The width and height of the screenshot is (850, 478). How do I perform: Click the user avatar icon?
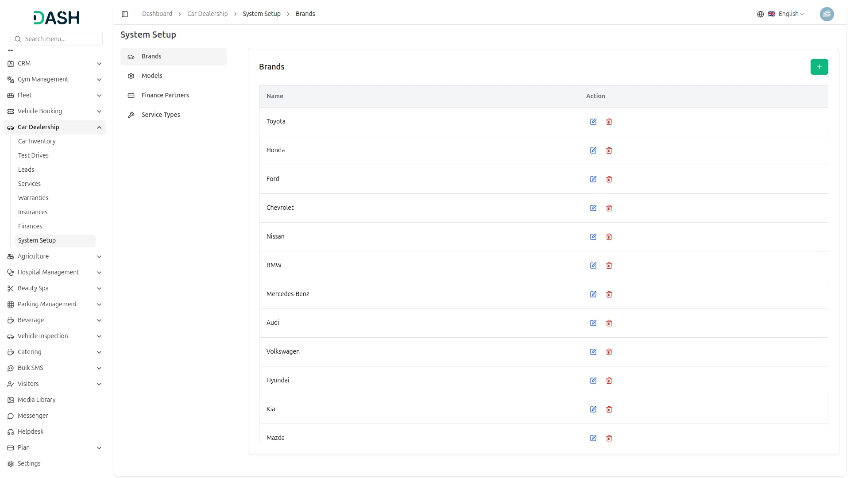point(827,14)
